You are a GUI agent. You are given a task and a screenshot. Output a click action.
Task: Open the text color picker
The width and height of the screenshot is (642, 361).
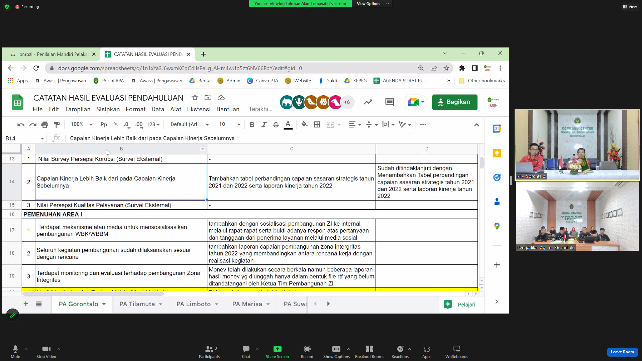(288, 125)
